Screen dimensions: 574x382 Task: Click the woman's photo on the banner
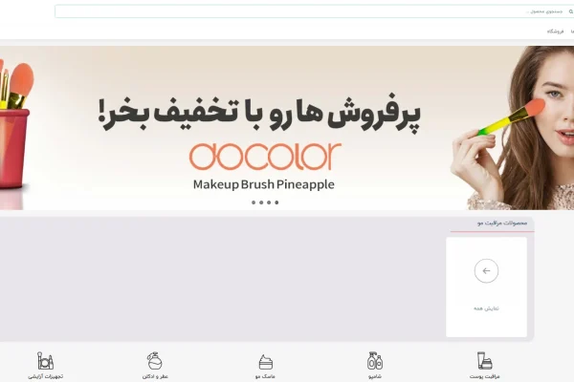[513, 128]
